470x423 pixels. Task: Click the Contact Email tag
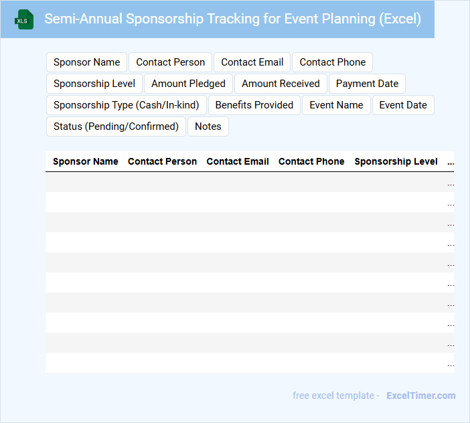pos(252,62)
